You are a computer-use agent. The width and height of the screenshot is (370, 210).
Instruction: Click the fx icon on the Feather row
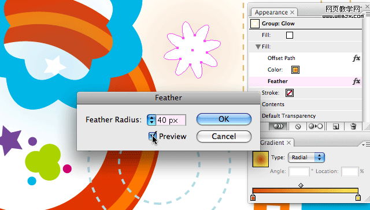point(356,81)
